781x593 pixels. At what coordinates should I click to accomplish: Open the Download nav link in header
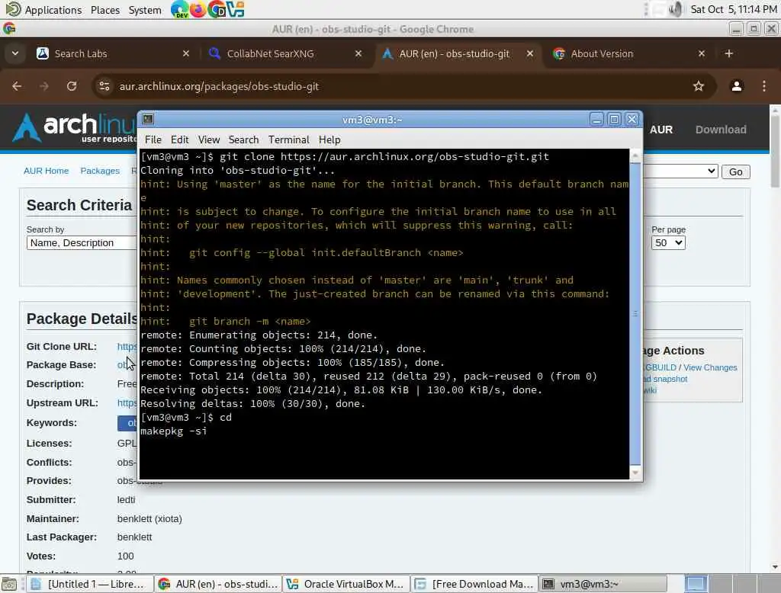(721, 130)
